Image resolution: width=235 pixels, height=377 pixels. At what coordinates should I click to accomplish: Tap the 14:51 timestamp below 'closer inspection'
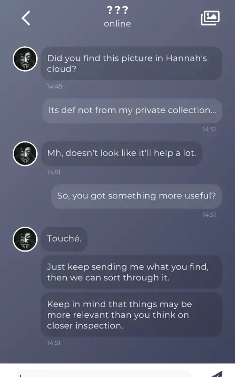[54, 343]
